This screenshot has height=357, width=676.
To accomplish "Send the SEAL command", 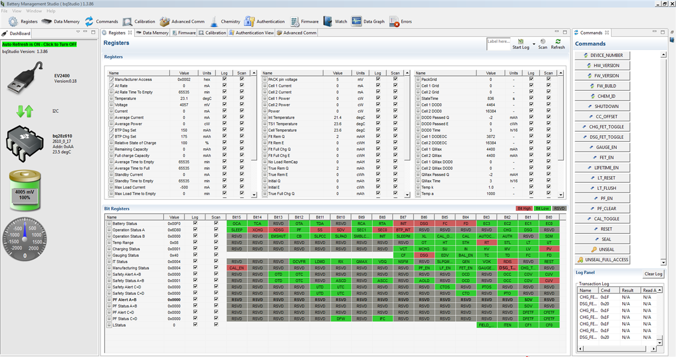I will [x=602, y=239].
